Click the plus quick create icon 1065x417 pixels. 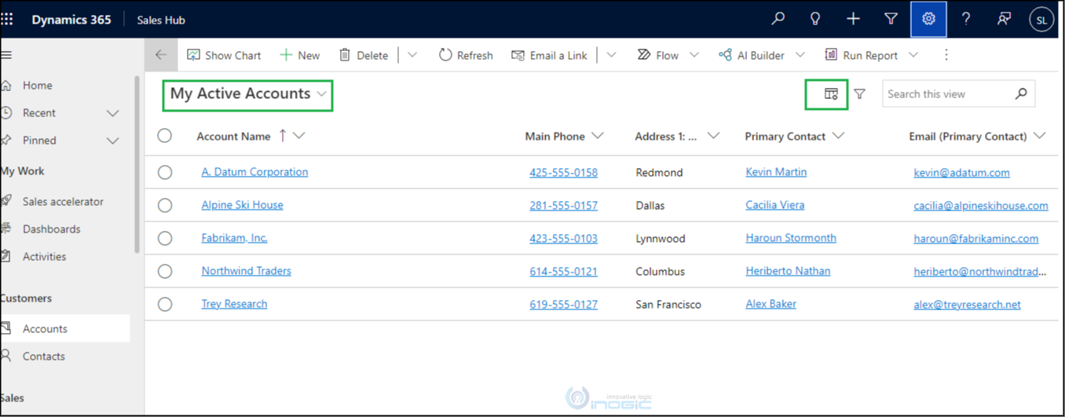point(853,19)
